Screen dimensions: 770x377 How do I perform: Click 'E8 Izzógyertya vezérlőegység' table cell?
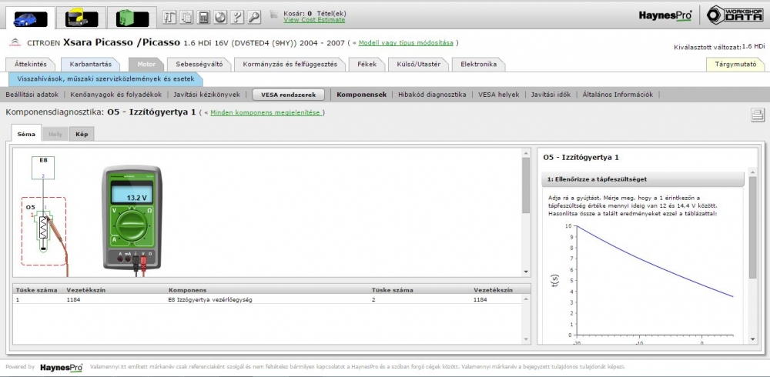coord(210,299)
